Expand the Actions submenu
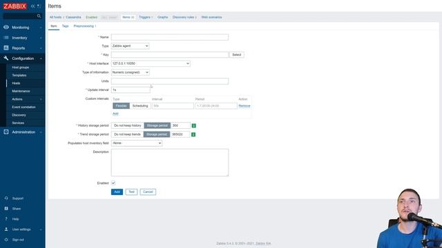Viewport: 442px width, 248px height. point(26,99)
